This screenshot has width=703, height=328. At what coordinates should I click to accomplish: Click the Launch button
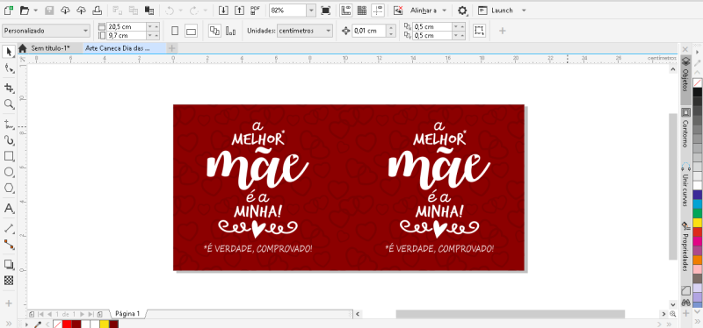pos(495,10)
